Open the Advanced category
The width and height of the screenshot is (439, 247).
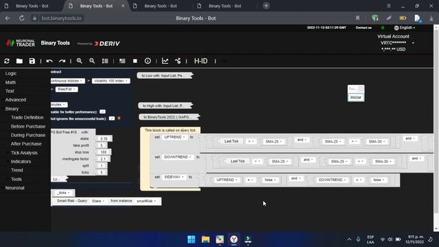[x=15, y=99]
